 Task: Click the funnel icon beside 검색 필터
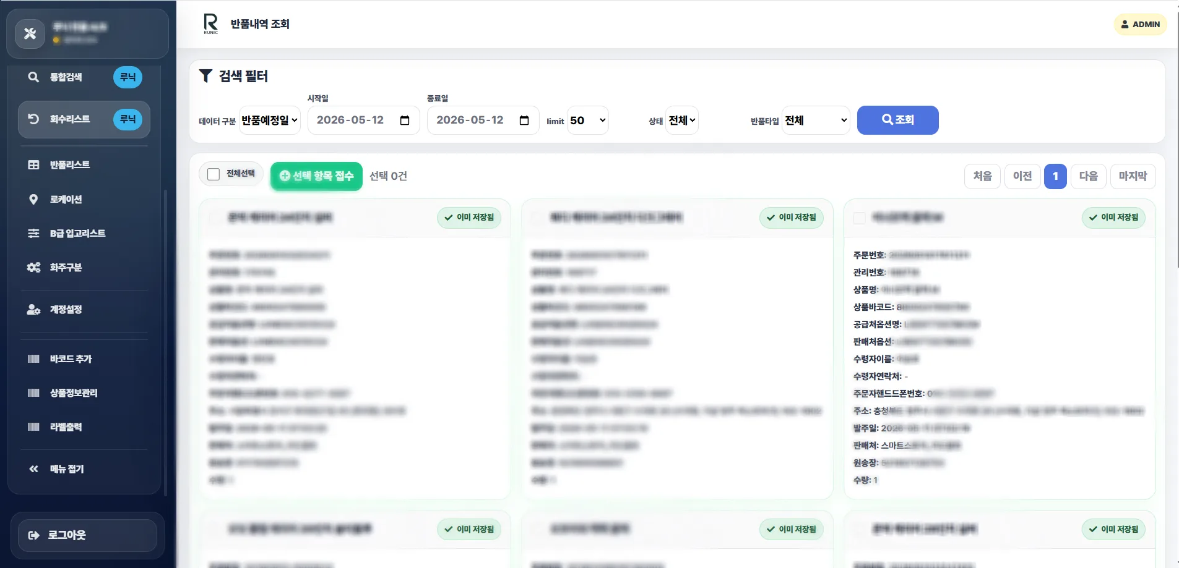click(205, 76)
